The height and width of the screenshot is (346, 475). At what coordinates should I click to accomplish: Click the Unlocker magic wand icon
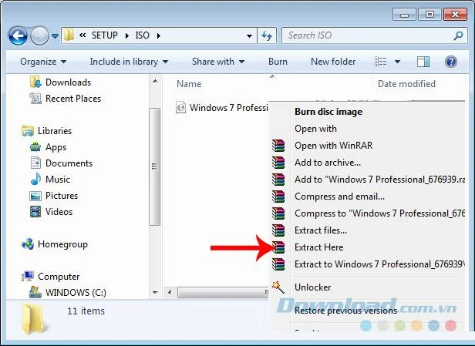coord(278,287)
